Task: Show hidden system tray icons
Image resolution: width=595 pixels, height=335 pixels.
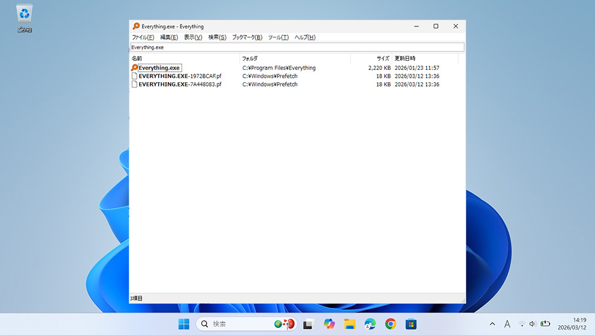Action: (492, 324)
